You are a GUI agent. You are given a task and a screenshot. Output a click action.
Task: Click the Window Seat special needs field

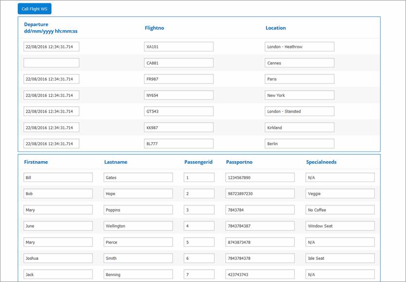click(x=340, y=226)
